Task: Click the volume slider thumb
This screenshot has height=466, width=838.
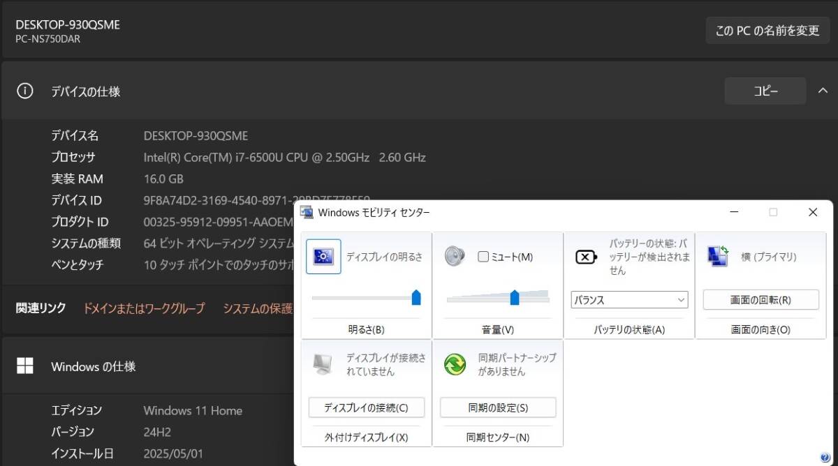Action: click(515, 297)
